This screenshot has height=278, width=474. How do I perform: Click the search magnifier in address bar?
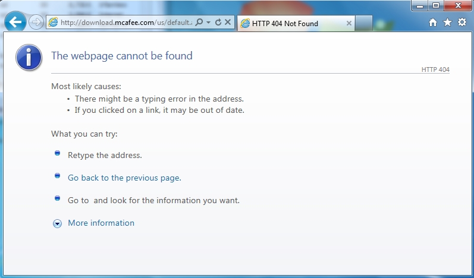pos(199,23)
